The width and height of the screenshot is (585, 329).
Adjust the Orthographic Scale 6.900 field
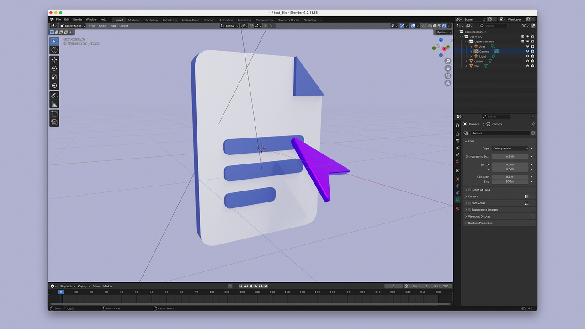pos(510,156)
